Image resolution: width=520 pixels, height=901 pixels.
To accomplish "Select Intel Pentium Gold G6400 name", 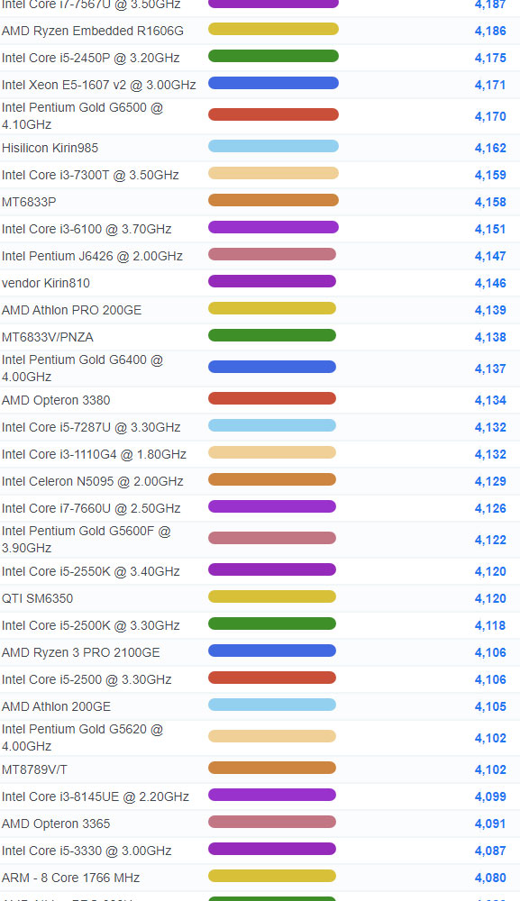I will (x=82, y=369).
